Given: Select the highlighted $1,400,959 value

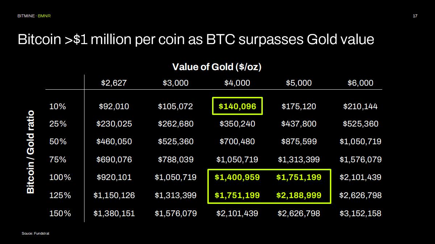Looking at the screenshot, I should coord(237,177).
